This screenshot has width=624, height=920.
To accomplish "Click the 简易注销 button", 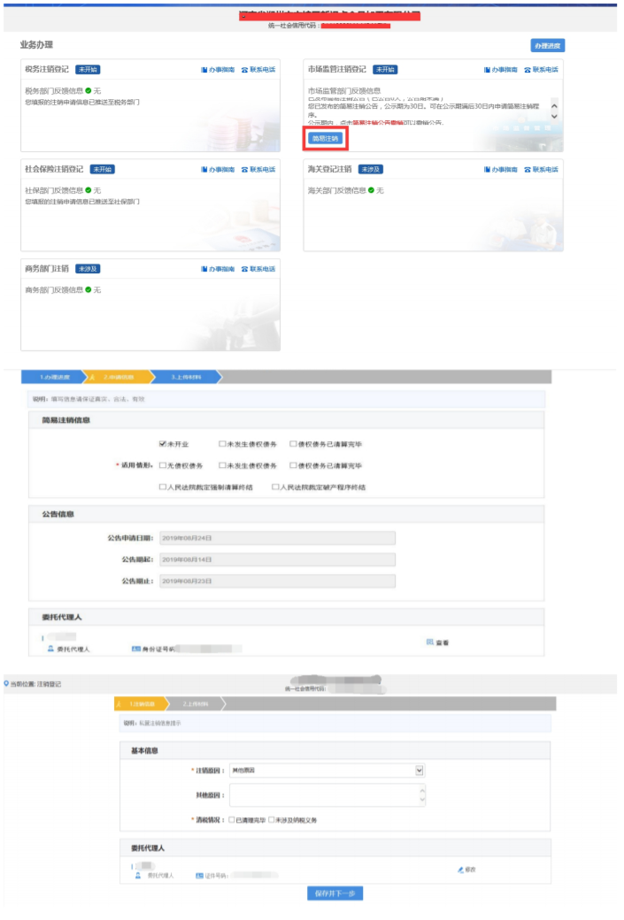I will 325,139.
